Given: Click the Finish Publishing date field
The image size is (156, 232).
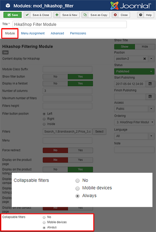Looking at the screenshot, I should (130, 97).
